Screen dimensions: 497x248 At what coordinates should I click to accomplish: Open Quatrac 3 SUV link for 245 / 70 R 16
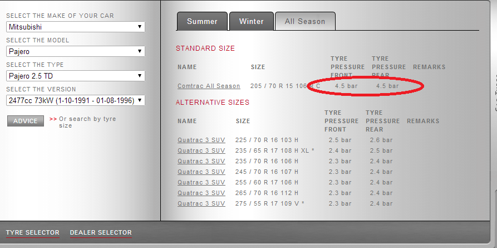pos(201,172)
